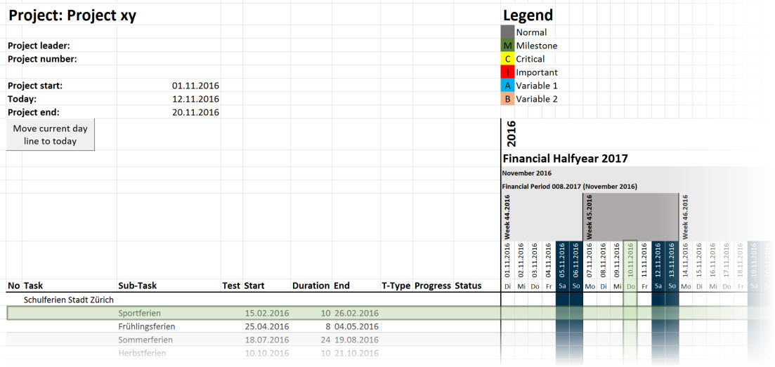Image resolution: width=775 pixels, height=367 pixels.
Task: Click the November 2016 month header
Action: pyautogui.click(x=526, y=173)
